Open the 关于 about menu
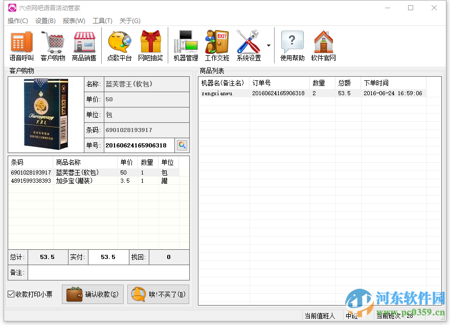 click(130, 21)
